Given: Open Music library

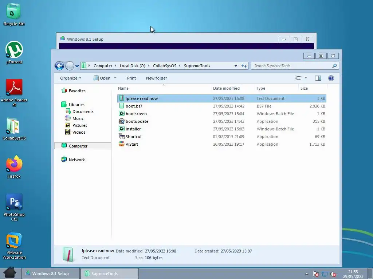Looking at the screenshot, I should pyautogui.click(x=74, y=118).
